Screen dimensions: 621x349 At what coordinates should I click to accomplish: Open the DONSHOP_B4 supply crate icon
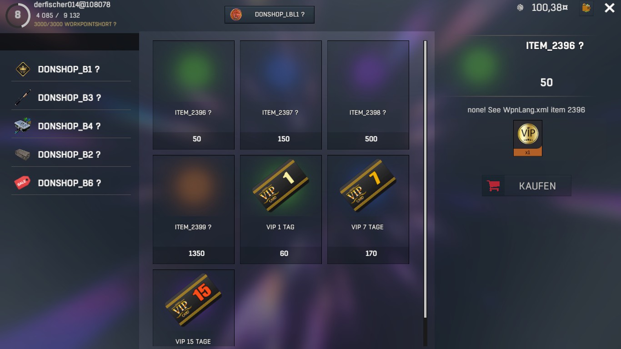point(23,126)
